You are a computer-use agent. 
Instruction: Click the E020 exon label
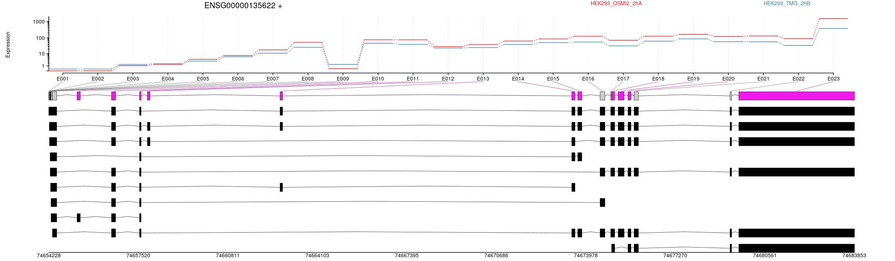pos(728,79)
